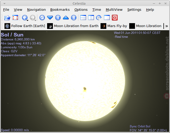Click Mars thumbnail in bookmarks bar
The height and width of the screenshot is (133, 170).
103,26
